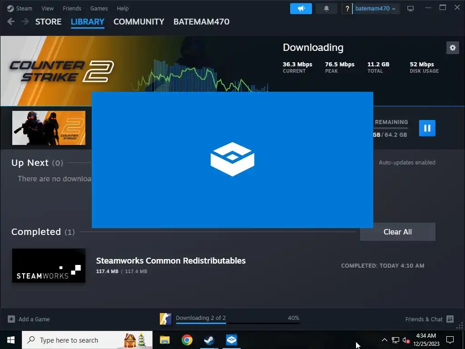Pause the Counter-Strike 2 download
The image size is (465, 349).
(x=427, y=128)
